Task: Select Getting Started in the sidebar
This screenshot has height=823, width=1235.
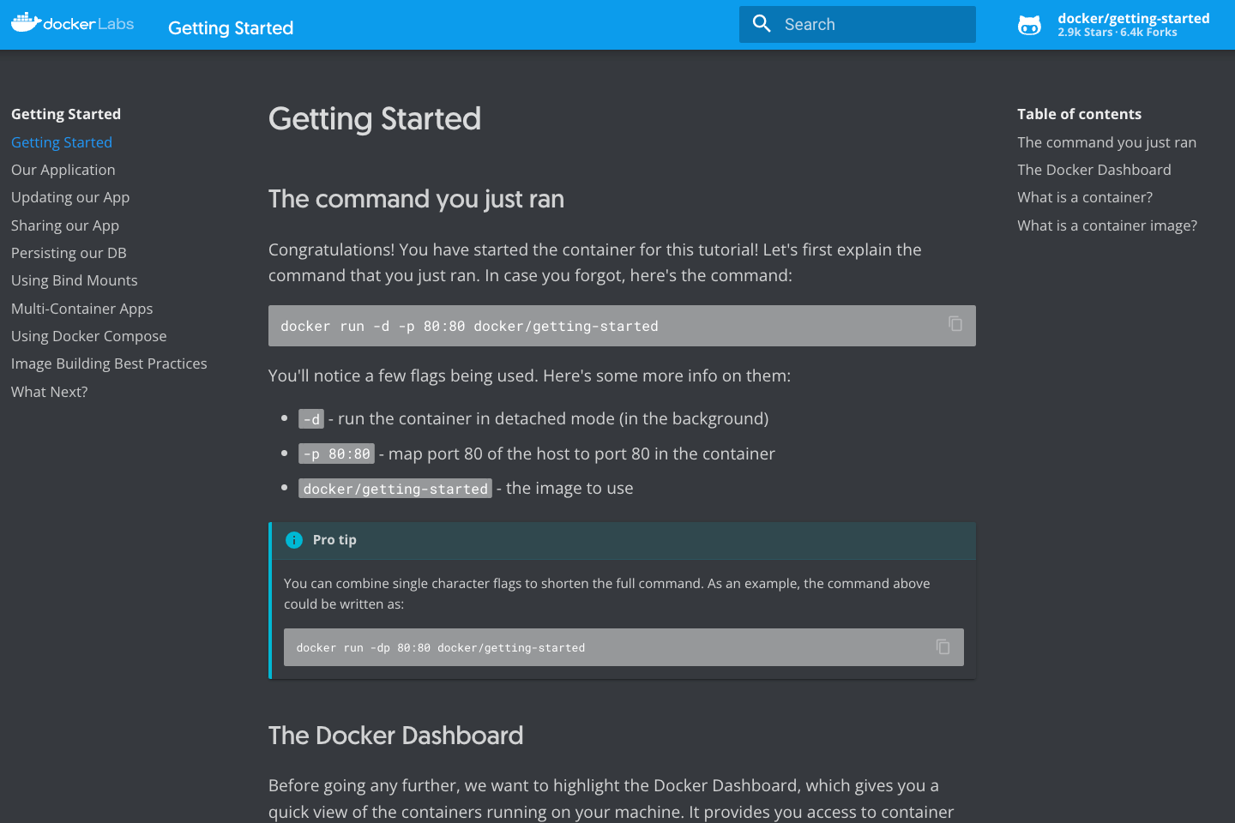Action: (62, 142)
